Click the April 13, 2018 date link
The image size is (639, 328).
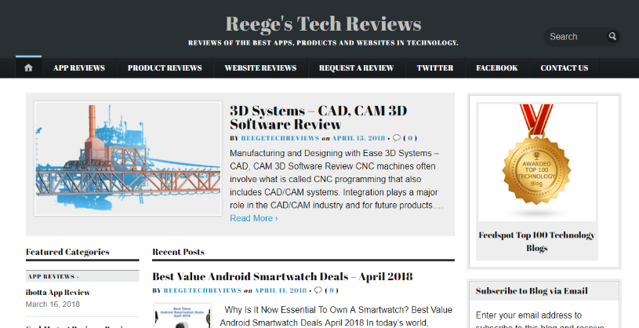[358, 138]
